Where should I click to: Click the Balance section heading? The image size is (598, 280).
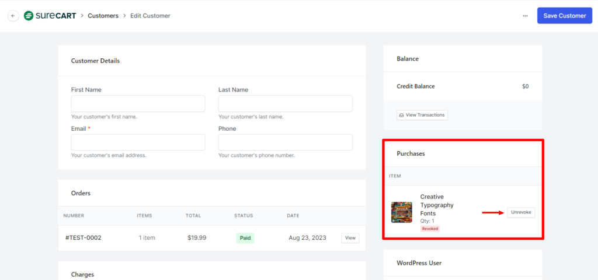408,59
